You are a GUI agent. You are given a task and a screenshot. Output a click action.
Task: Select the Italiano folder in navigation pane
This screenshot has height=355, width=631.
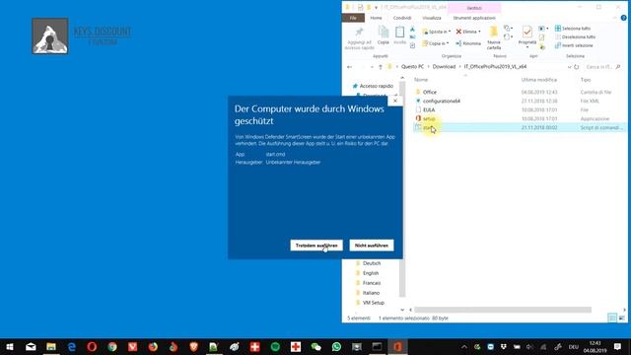pos(371,293)
